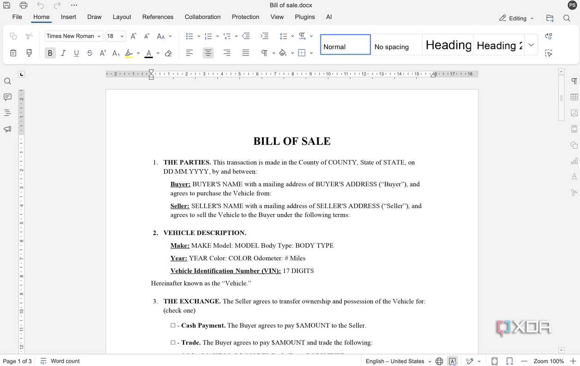Toggle Strikethrough formatting
The height and width of the screenshot is (366, 580).
click(x=89, y=53)
